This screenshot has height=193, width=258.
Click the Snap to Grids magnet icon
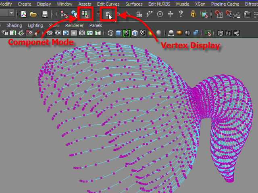click(x=219, y=14)
